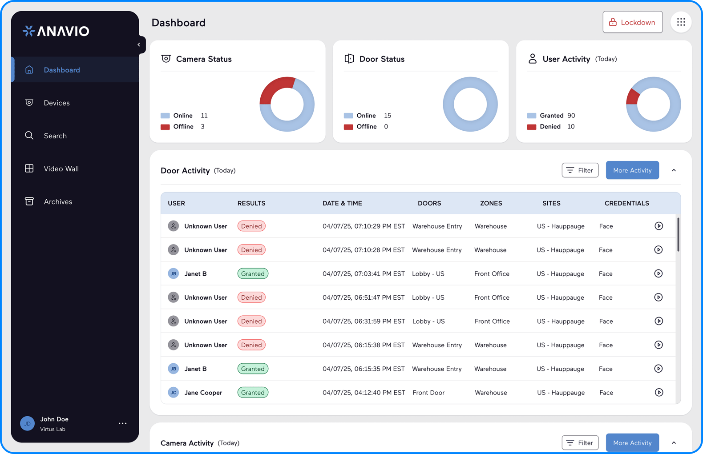Filter the Camera Activity list
Image resolution: width=703 pixels, height=454 pixels.
coord(580,443)
